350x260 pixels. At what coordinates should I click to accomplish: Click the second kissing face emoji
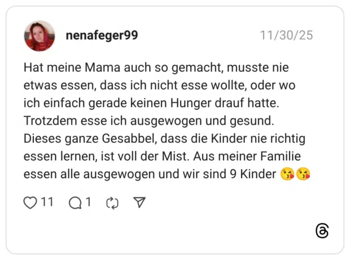tap(303, 174)
